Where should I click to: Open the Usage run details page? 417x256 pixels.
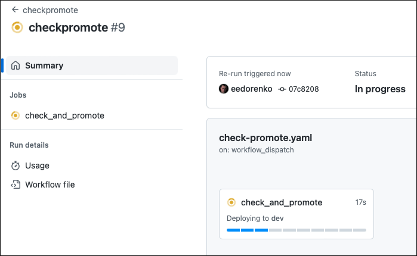(x=37, y=166)
